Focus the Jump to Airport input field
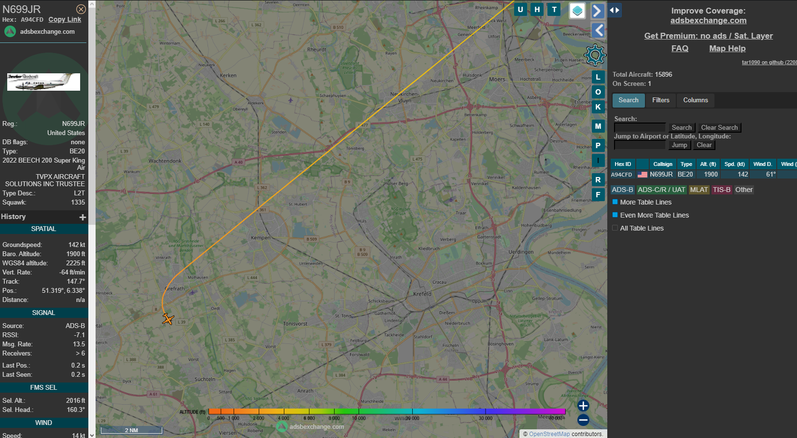This screenshot has width=797, height=438. click(x=640, y=145)
